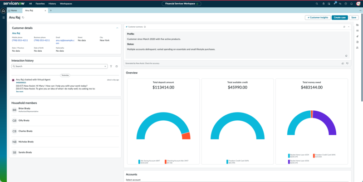
Task: Click the Freedom Credit Card legend under available credit
Action: coord(237,162)
